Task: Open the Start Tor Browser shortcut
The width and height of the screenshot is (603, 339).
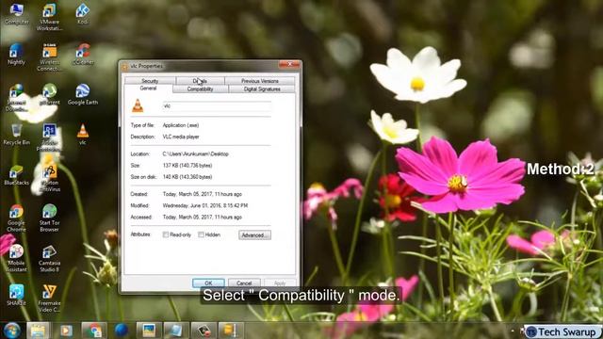Action: click(x=49, y=218)
